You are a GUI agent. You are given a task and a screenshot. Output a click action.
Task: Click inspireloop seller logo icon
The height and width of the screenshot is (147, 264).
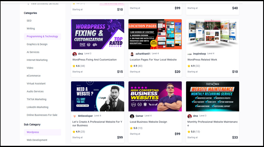(x=189, y=54)
